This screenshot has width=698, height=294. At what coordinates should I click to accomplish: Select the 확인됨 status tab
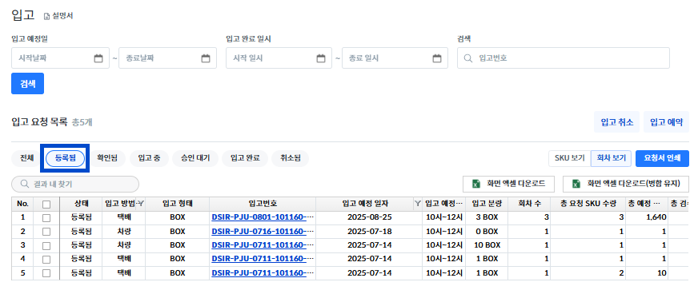pos(107,158)
